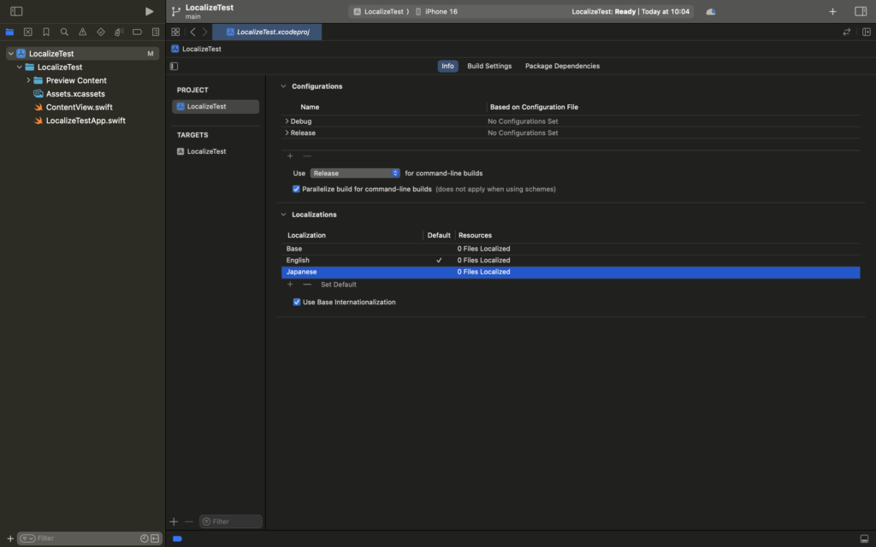Screen dimensions: 876x547
Task: Open the Test navigator diamond icon
Action: (x=101, y=32)
